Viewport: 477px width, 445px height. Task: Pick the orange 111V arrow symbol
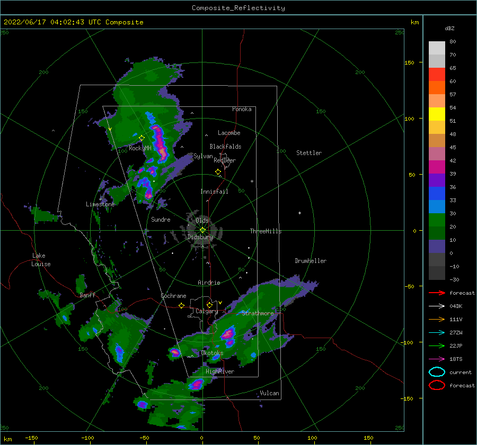click(437, 319)
